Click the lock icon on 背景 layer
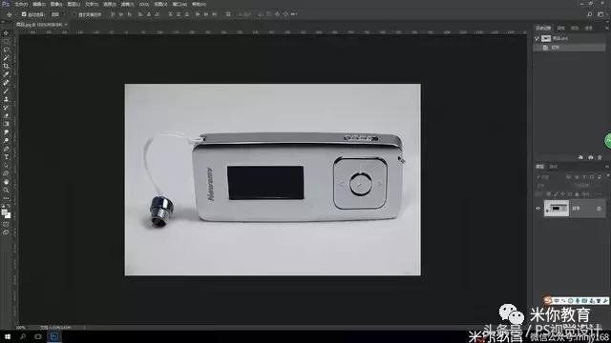 [599, 209]
